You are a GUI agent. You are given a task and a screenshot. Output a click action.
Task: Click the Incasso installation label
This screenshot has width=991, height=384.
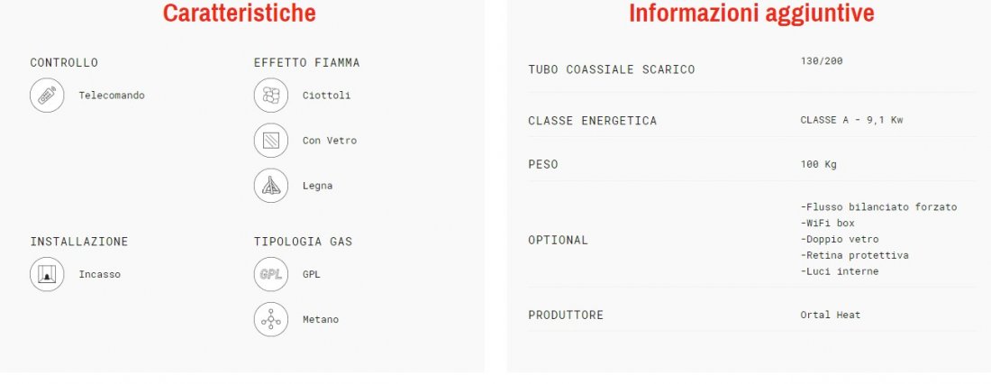(99, 274)
